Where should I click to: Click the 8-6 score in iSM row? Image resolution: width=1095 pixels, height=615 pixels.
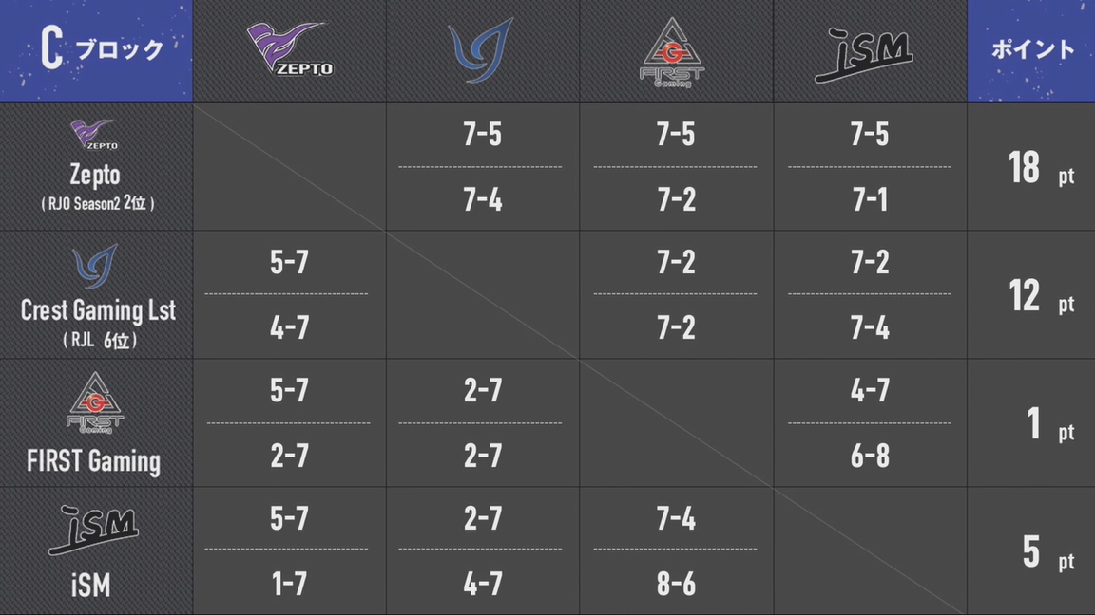pyautogui.click(x=676, y=584)
